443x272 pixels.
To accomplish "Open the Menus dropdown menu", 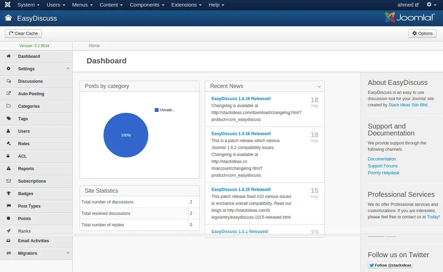I will point(83,5).
